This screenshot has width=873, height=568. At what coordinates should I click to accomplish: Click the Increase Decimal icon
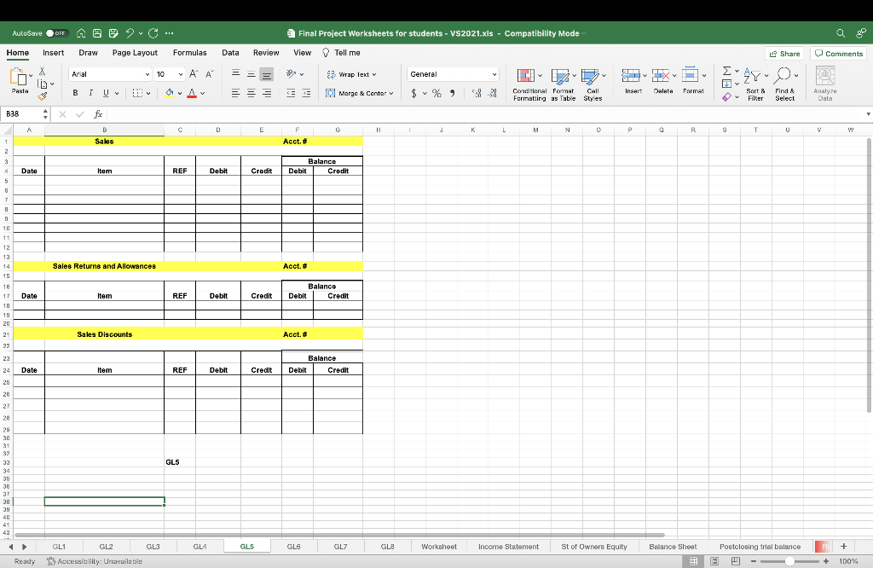[x=477, y=93]
